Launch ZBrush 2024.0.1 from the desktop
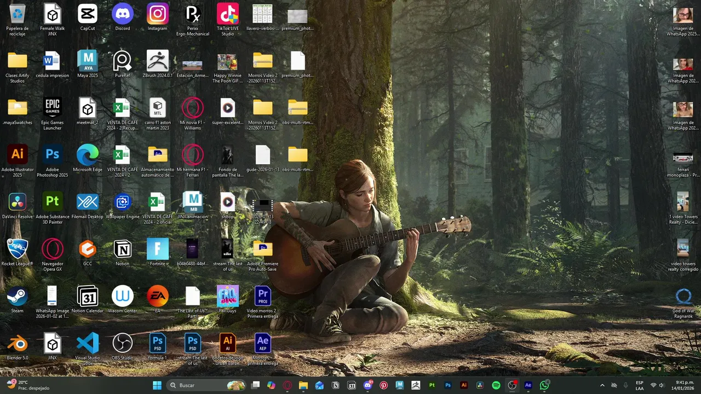Image resolution: width=701 pixels, height=394 pixels. (x=158, y=65)
